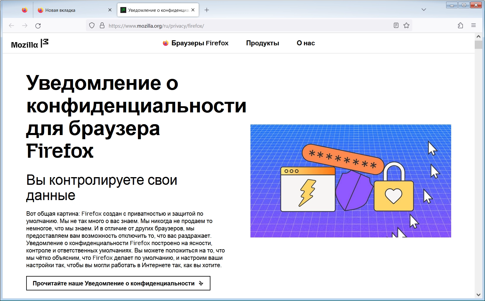Image resolution: width=485 pixels, height=301 pixels.
Task: Close the Firefox window
Action: (476, 5)
